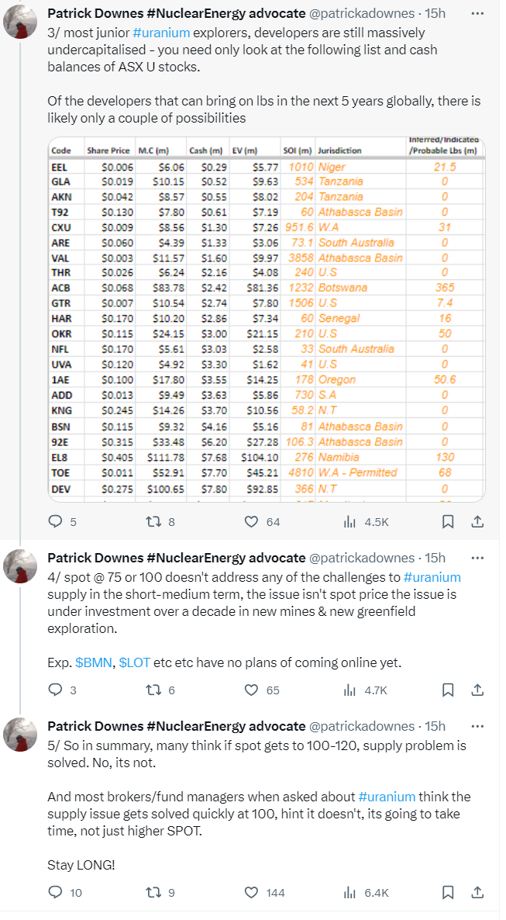Reply to the 4/ spot price tweet
The width and height of the screenshot is (506, 920).
coord(55,690)
